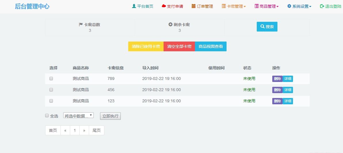The width and height of the screenshot is (343, 153).
Task: Click the import time in the 789 row
Action: pos(162,79)
